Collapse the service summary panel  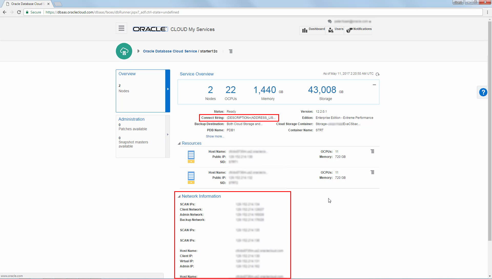pyautogui.click(x=374, y=84)
